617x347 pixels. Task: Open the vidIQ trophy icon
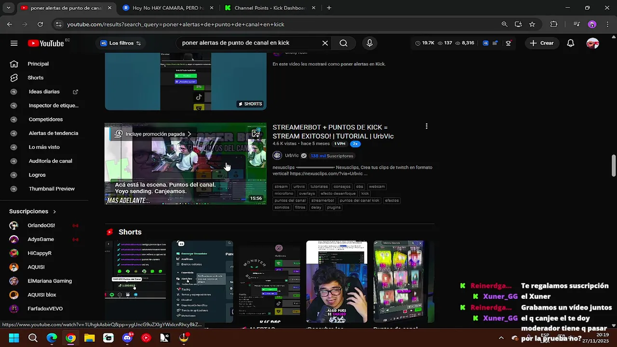coord(508,43)
